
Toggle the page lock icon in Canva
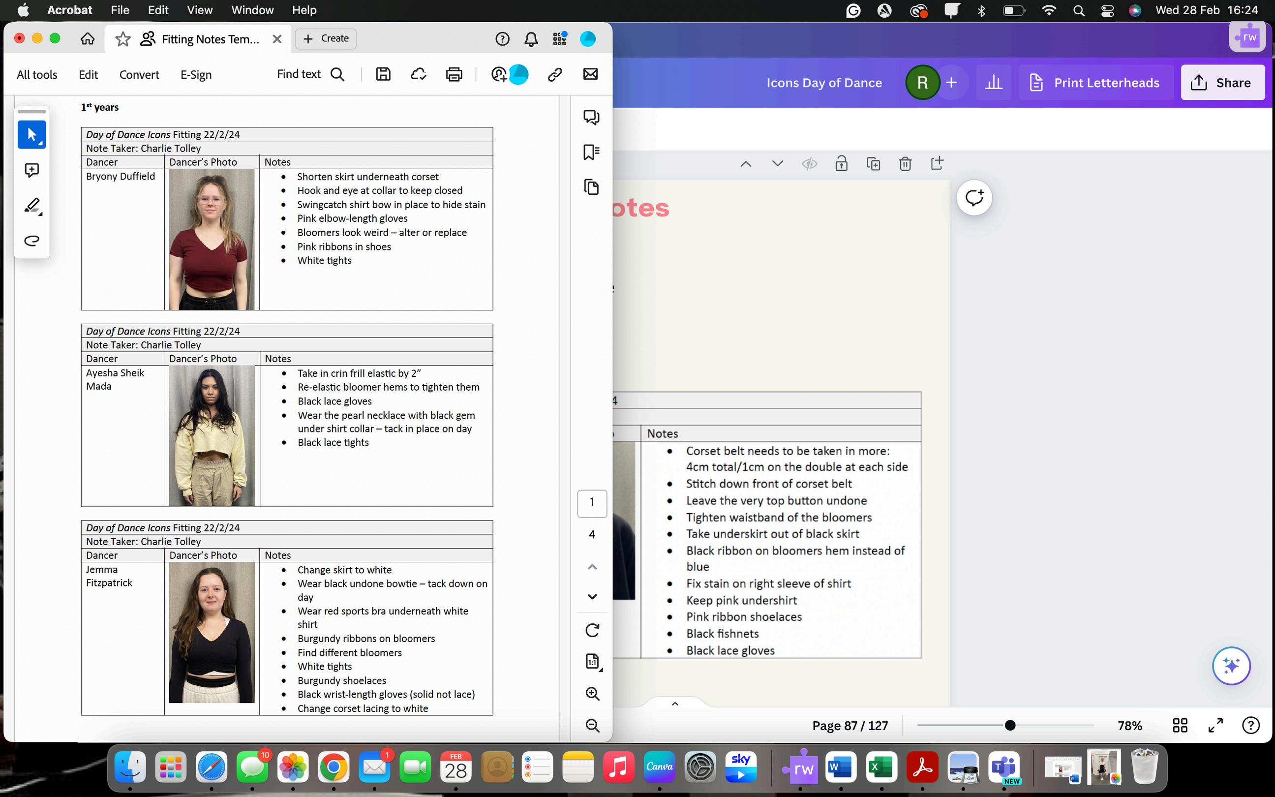point(842,164)
